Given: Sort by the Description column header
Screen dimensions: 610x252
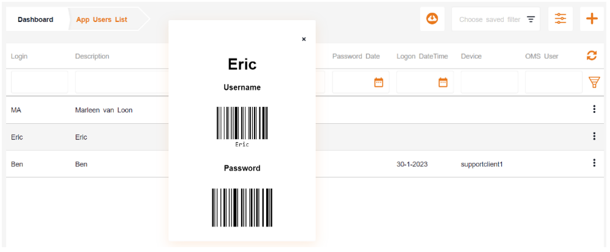Looking at the screenshot, I should click(x=92, y=56).
